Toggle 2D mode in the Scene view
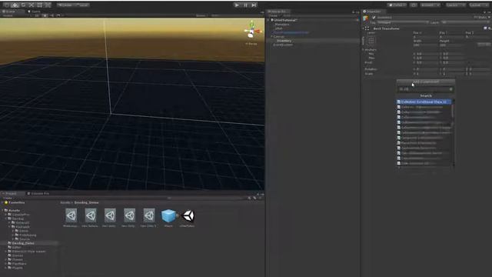This screenshot has height=277, width=492. click(x=37, y=15)
